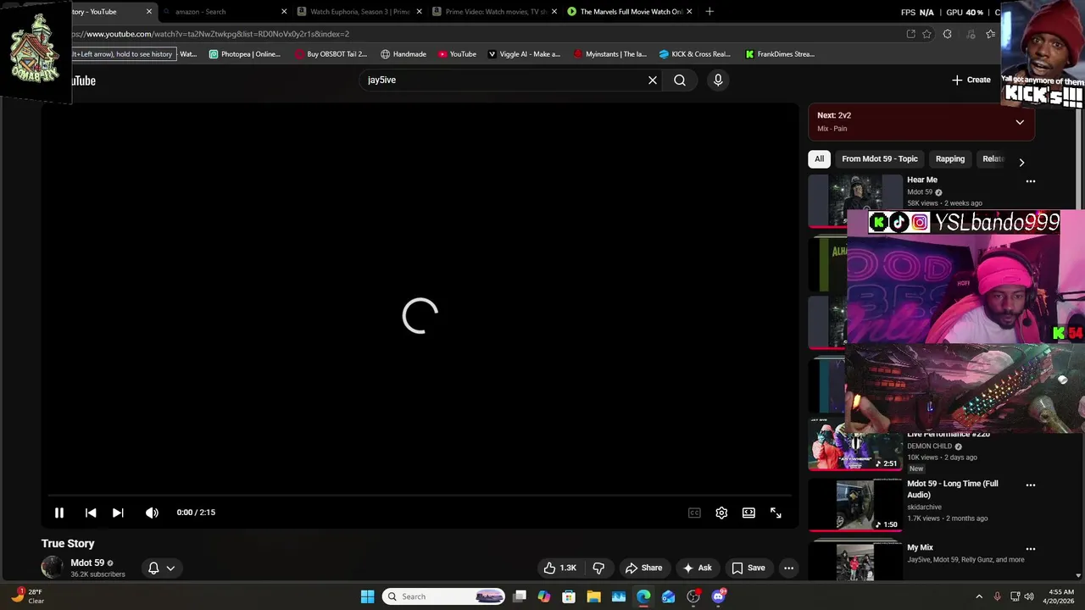Enter full screen video mode
Image resolution: width=1085 pixels, height=610 pixels.
(776, 513)
